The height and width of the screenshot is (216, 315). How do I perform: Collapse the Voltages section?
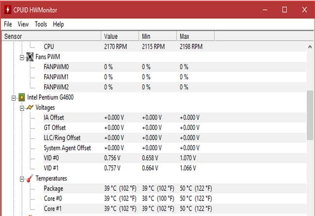click(x=22, y=108)
